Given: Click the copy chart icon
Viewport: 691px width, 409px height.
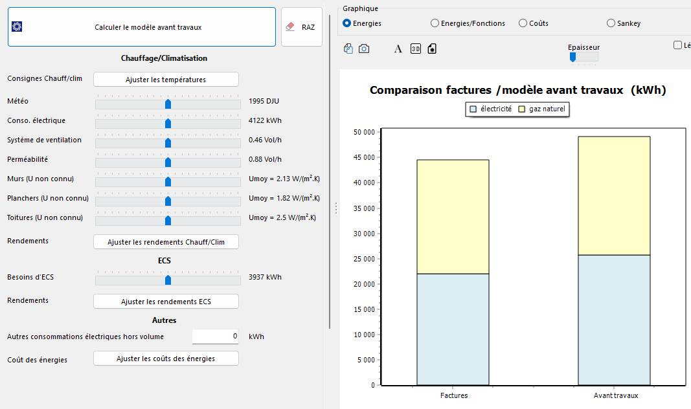Looking at the screenshot, I should 348,49.
